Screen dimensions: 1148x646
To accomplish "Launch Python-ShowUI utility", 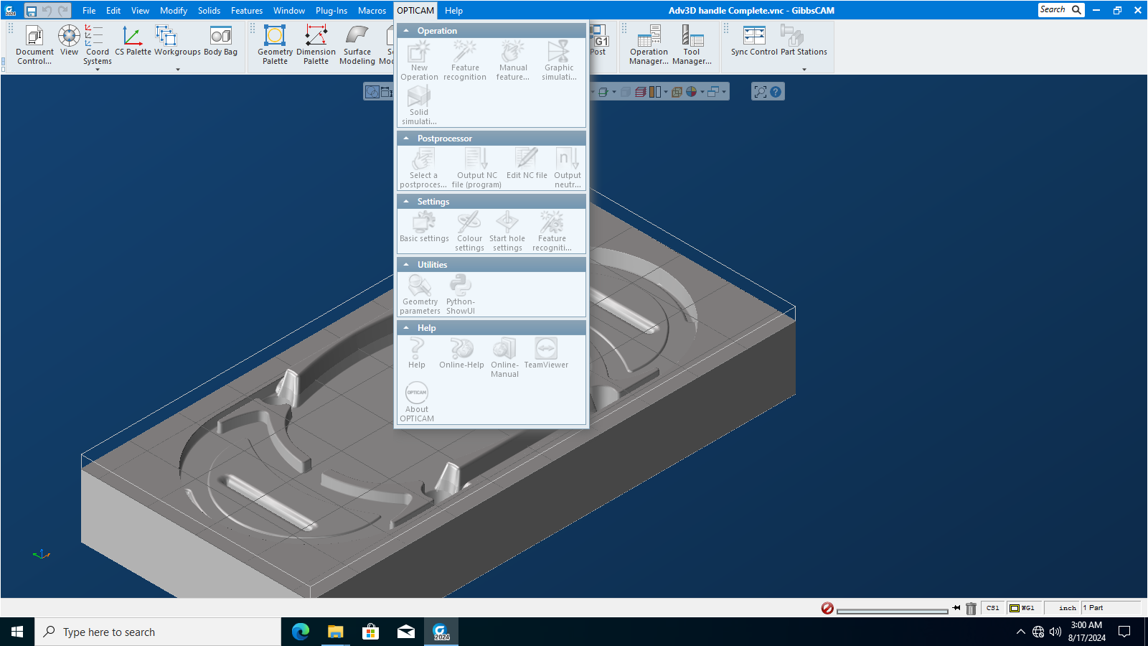I will (x=461, y=294).
